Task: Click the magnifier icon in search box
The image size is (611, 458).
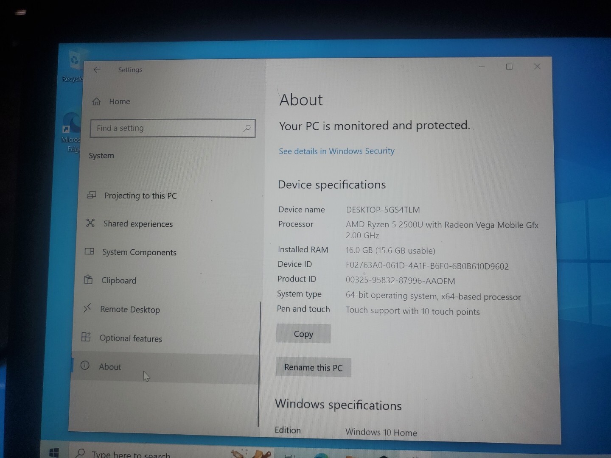Action: coord(247,128)
